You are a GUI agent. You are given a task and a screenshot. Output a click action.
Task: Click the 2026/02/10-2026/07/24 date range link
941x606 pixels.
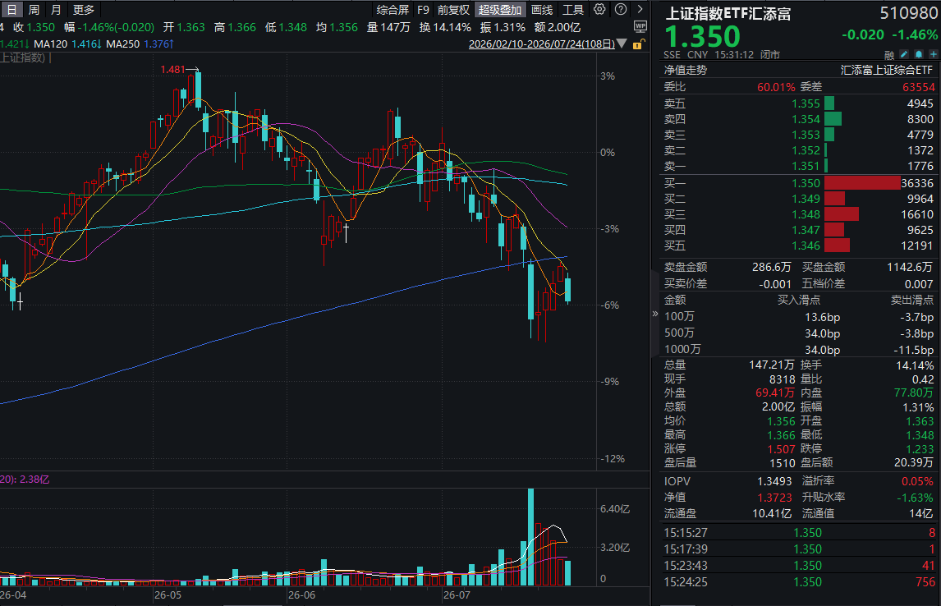(x=541, y=44)
